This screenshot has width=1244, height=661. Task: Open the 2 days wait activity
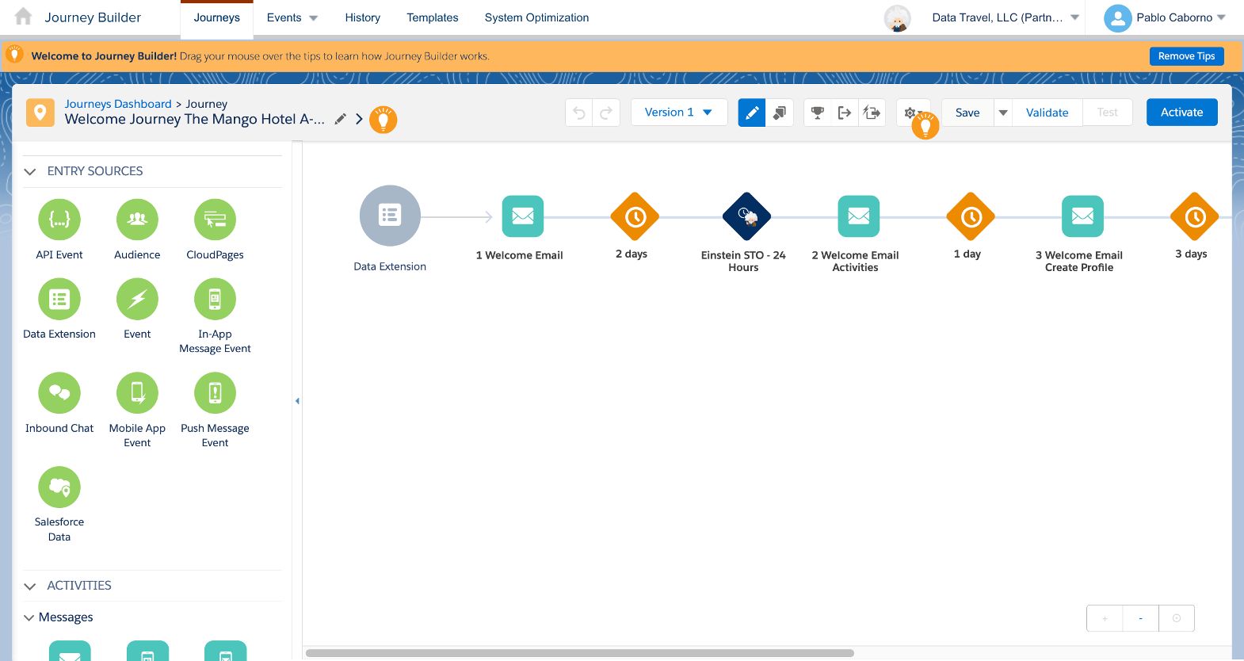point(635,216)
